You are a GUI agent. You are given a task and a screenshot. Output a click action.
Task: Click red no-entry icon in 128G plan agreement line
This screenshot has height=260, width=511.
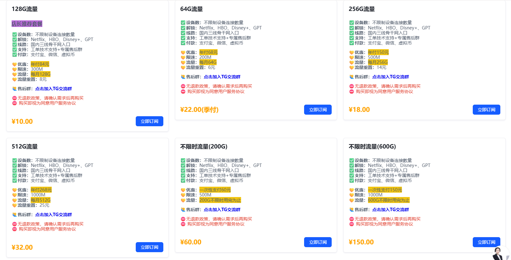coord(14,103)
